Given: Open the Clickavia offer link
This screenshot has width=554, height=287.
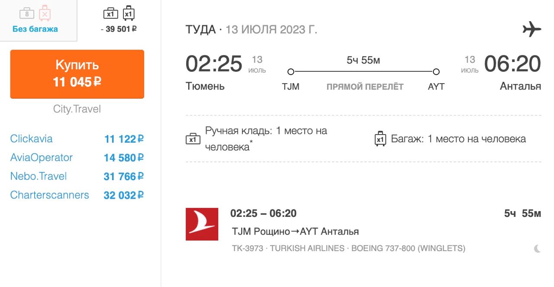Looking at the screenshot, I should [x=31, y=139].
